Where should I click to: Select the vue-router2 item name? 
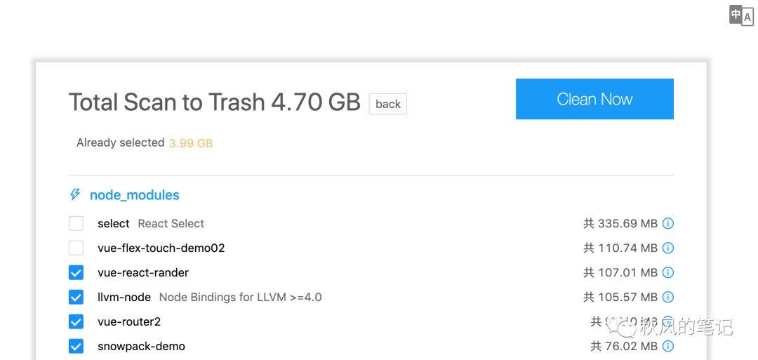pyautogui.click(x=129, y=321)
